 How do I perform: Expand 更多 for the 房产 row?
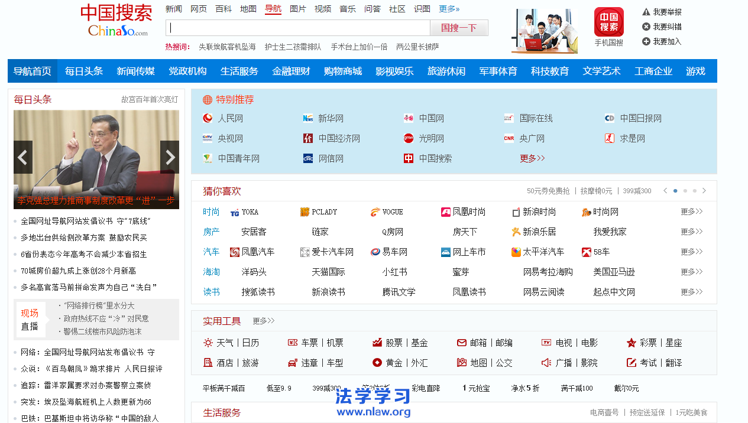click(692, 232)
